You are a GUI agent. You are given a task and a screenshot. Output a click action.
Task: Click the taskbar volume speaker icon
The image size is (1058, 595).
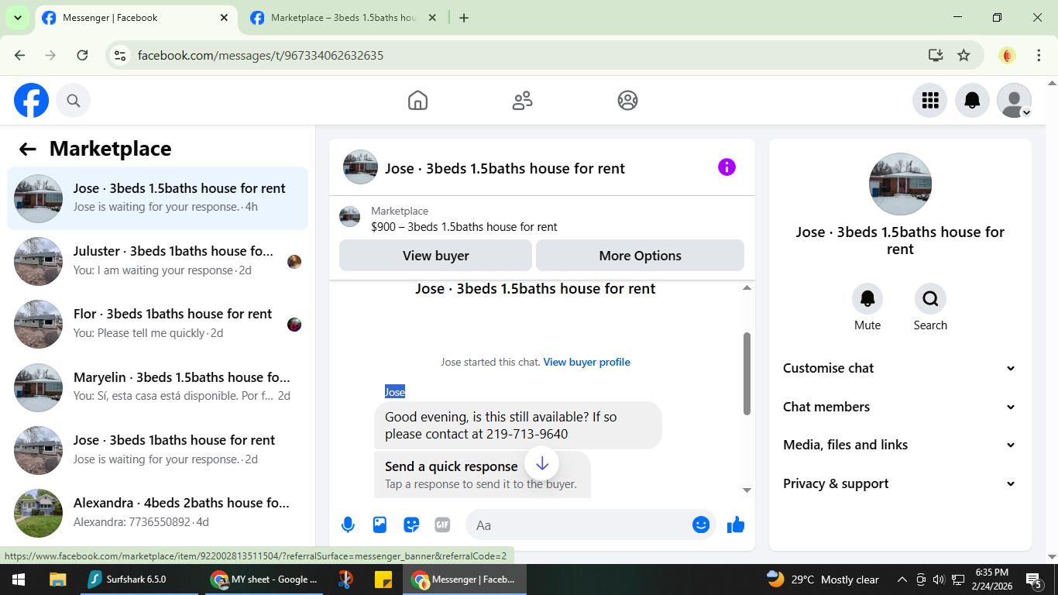(x=939, y=580)
